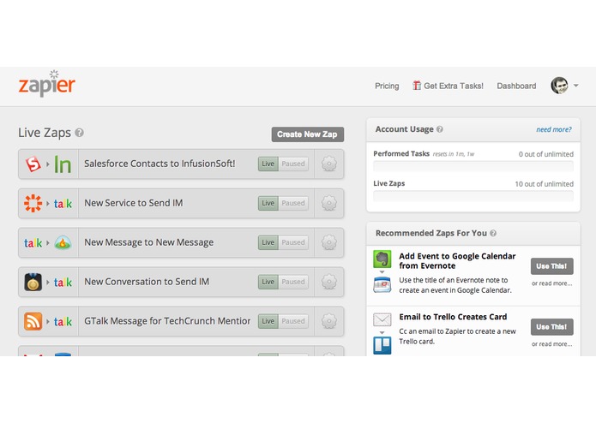The image size is (596, 423).
Task: Open GTalk Message for TechCrunch Mention title
Action: (x=167, y=321)
